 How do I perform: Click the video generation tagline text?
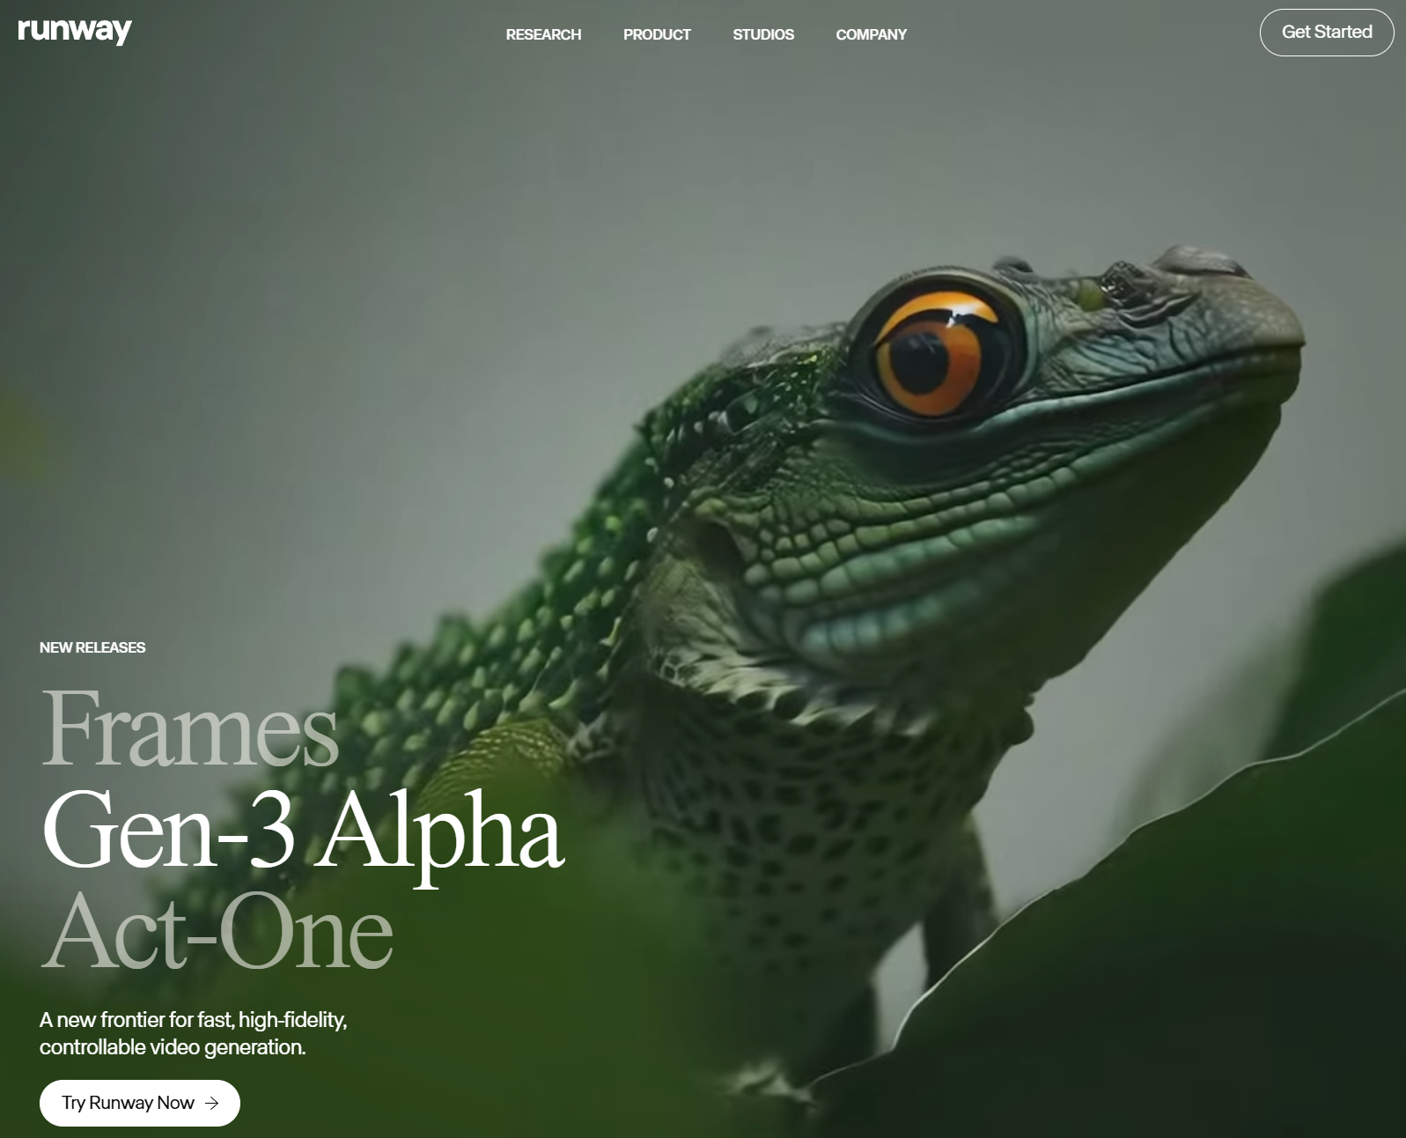[194, 1033]
